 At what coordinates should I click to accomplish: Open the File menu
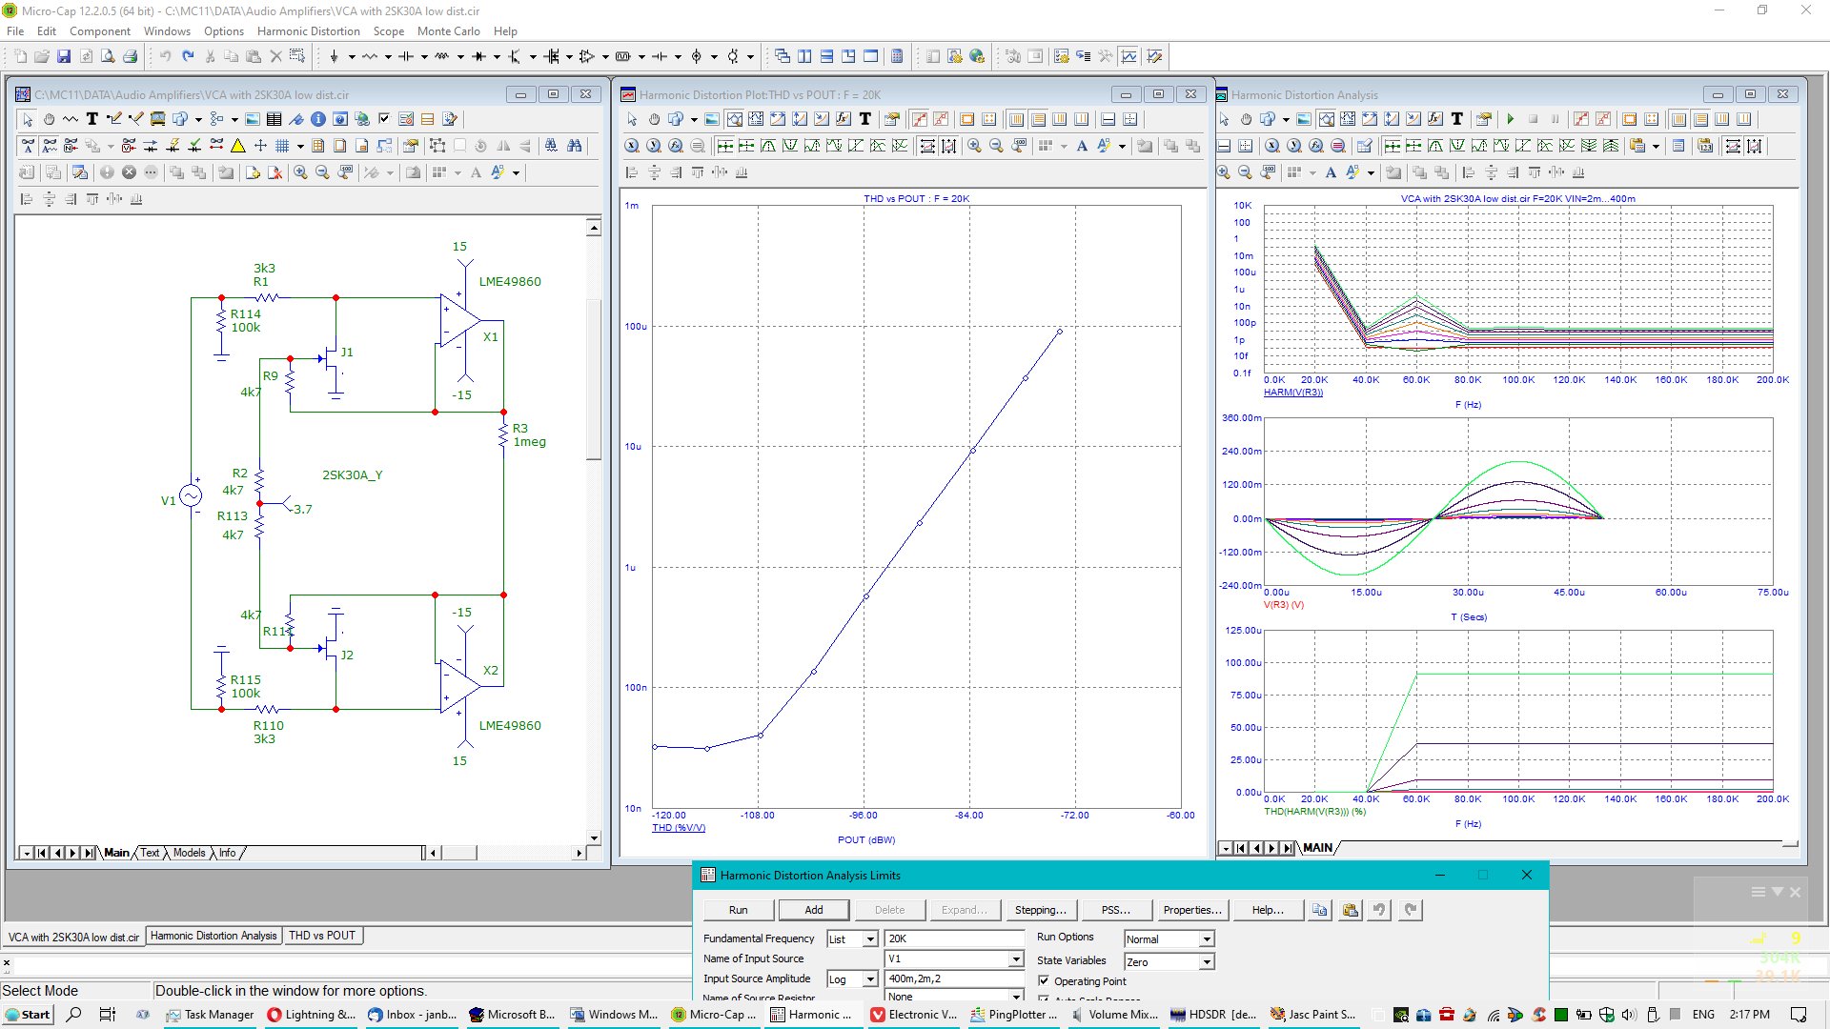tap(15, 30)
